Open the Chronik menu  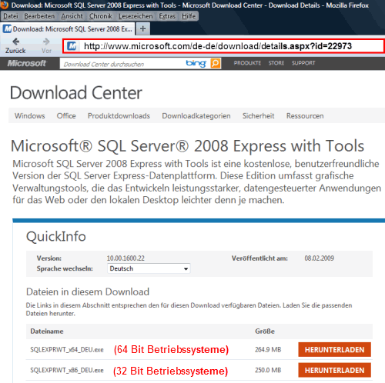[101, 16]
